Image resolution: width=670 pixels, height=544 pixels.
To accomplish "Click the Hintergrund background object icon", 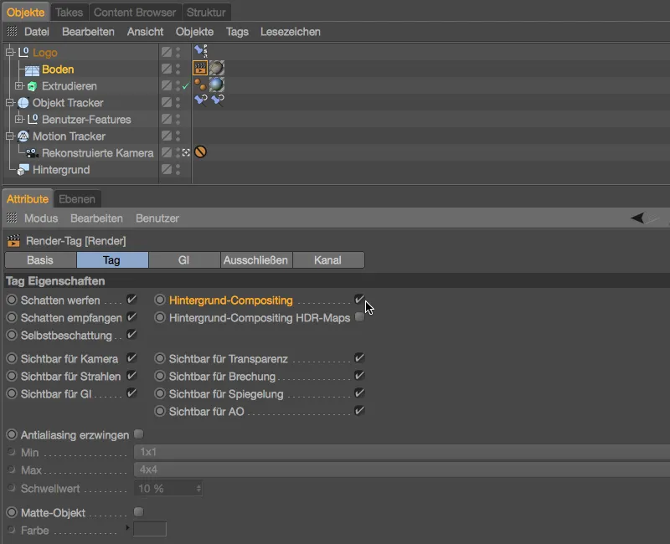I will pyautogui.click(x=23, y=170).
